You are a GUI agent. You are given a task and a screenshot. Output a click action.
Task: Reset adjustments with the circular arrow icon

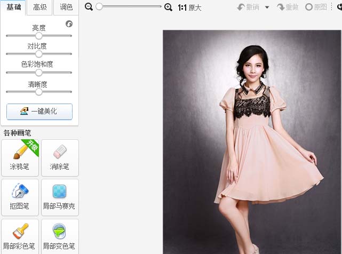(x=69, y=23)
